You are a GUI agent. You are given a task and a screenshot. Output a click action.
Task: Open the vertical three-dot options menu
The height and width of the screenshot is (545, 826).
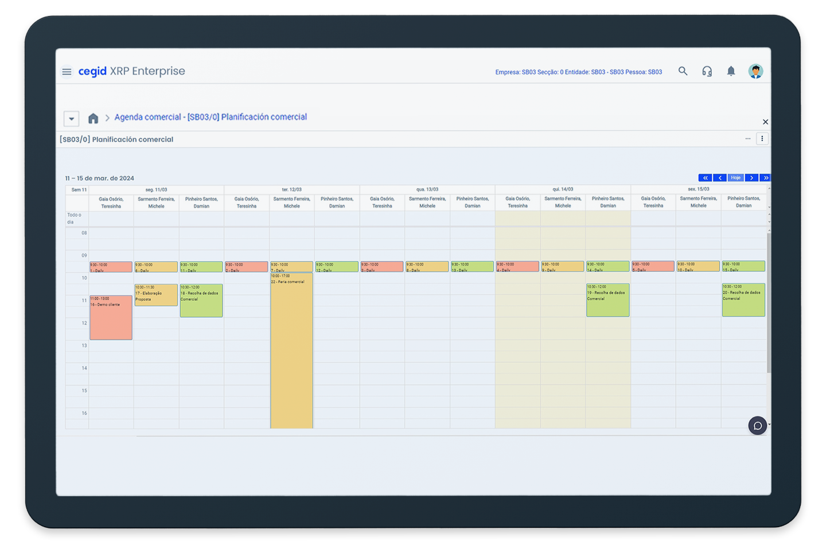point(762,139)
